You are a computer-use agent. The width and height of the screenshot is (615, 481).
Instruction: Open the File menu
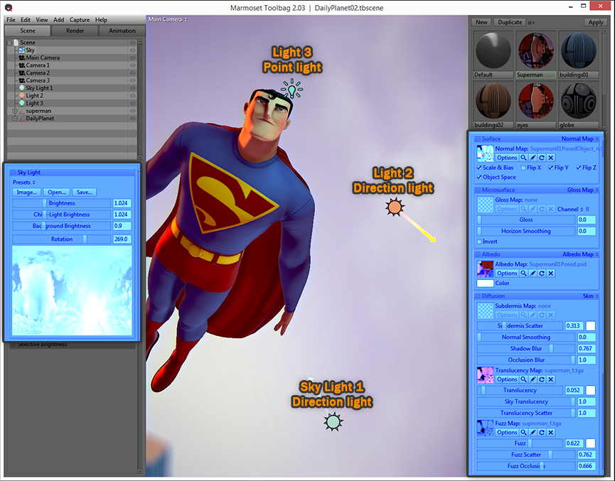click(11, 20)
